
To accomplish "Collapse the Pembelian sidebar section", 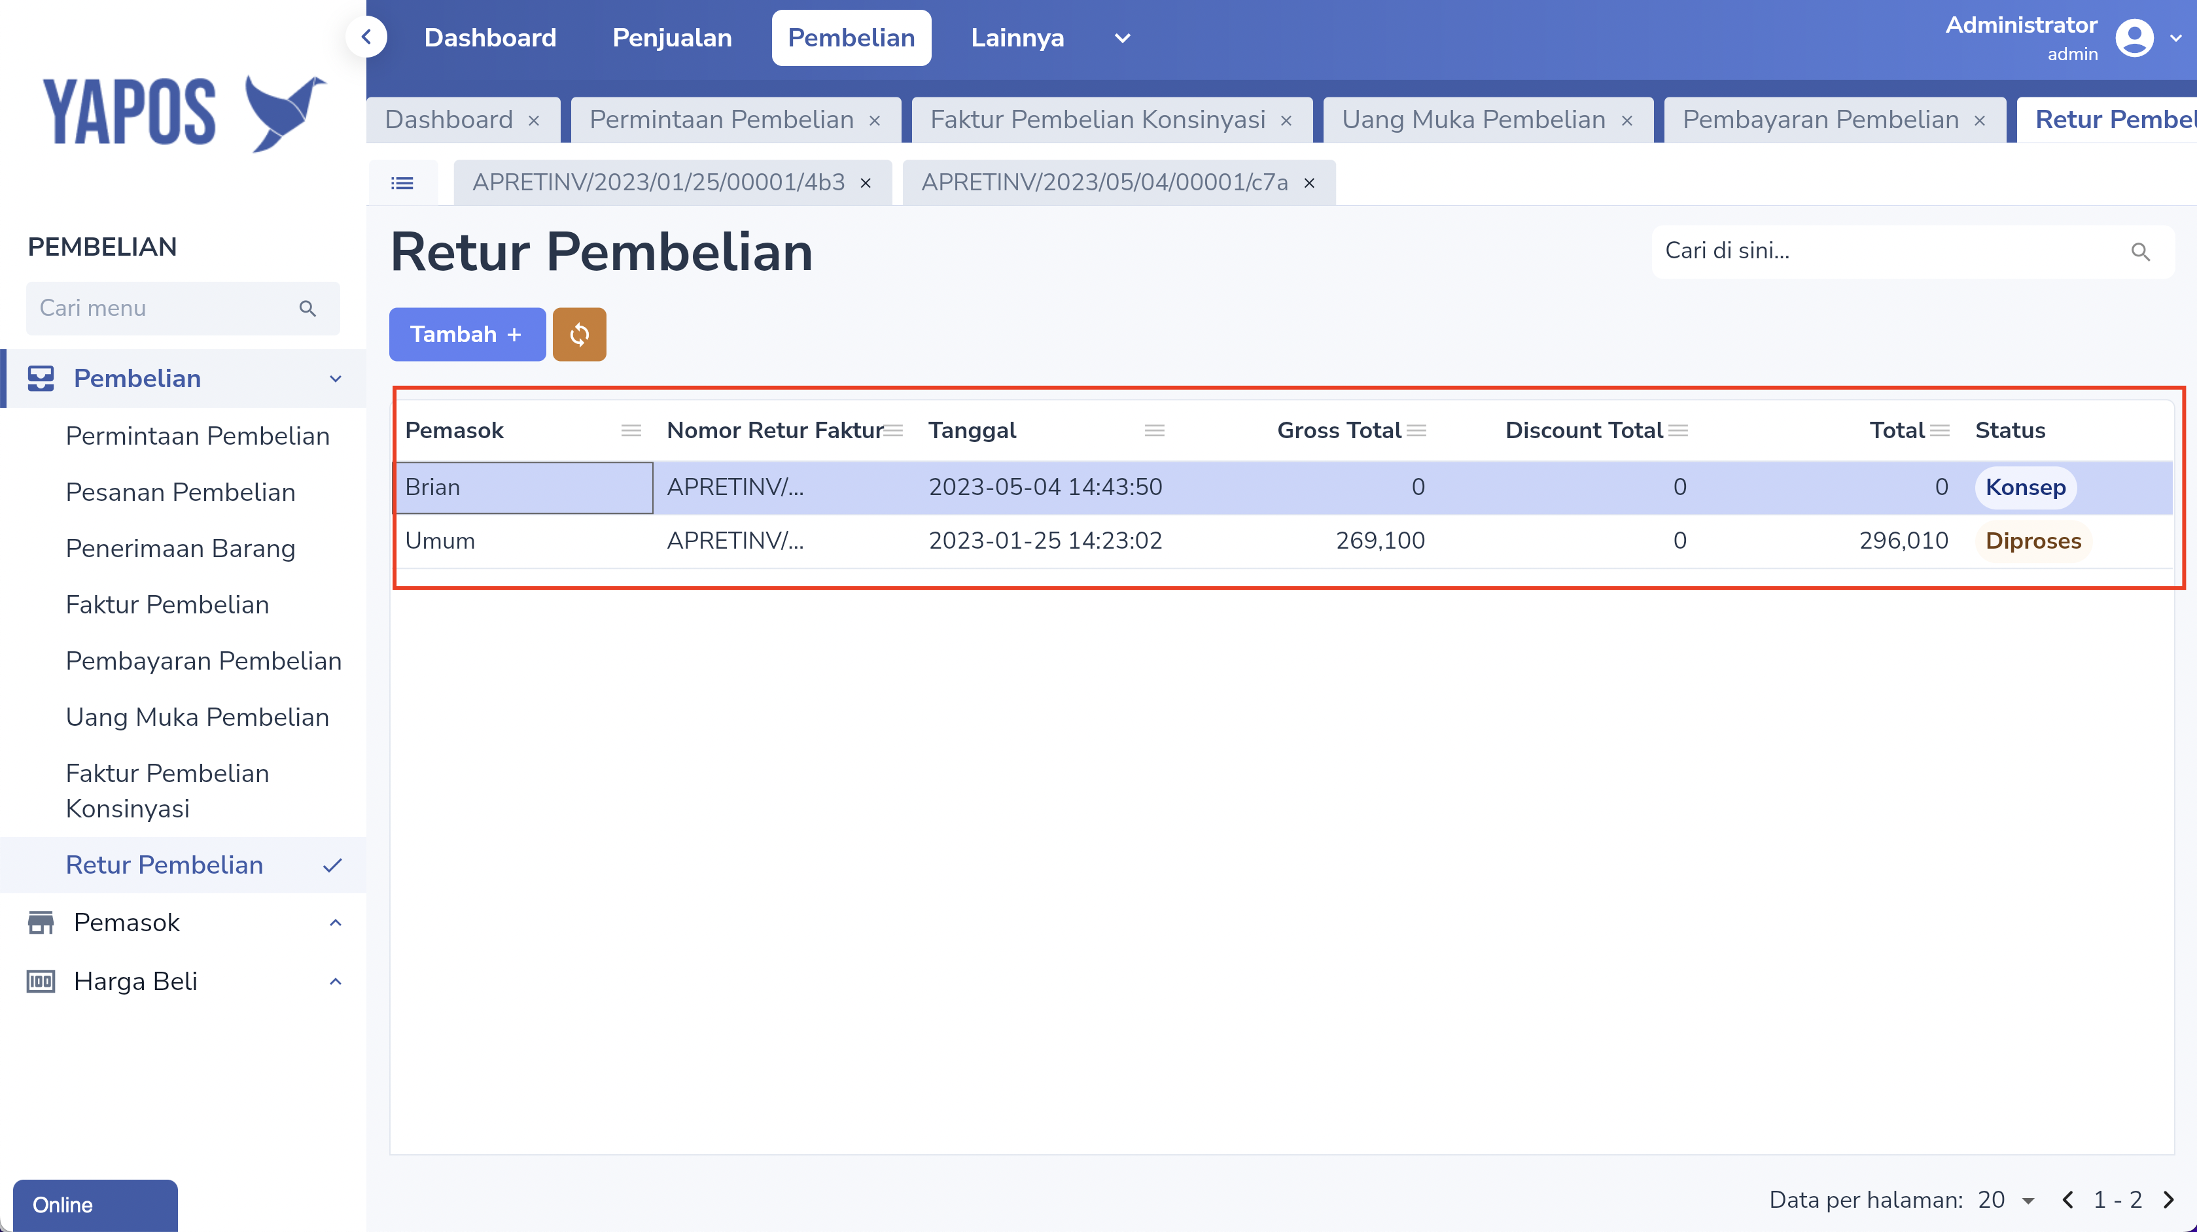I will coord(336,379).
